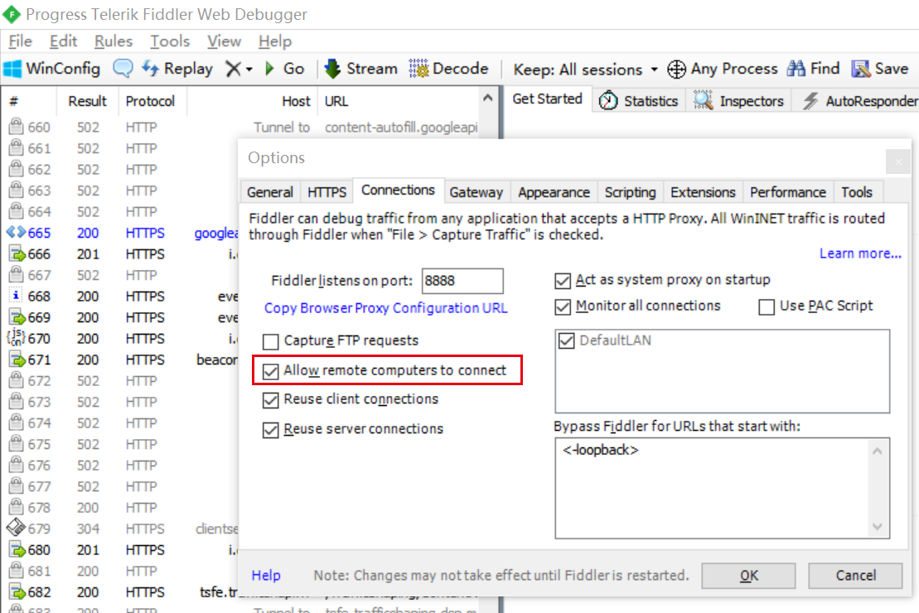Screen dimensions: 919x613
Task: Open the Edit menu
Action: click(63, 41)
